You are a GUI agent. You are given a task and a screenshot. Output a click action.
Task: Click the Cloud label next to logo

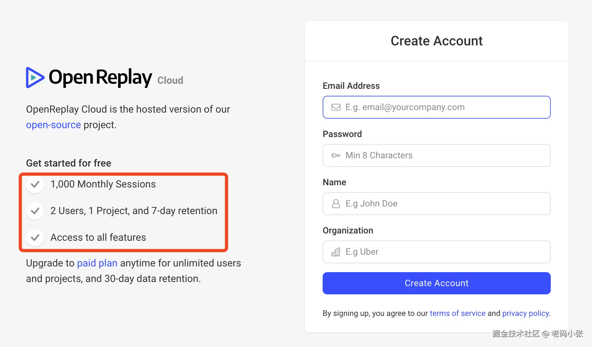click(170, 80)
